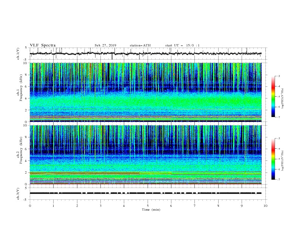The height and width of the screenshot is (231, 299).
Task: Click the "-7" tick on ch.1 colorbar
Action: click(x=279, y=117)
